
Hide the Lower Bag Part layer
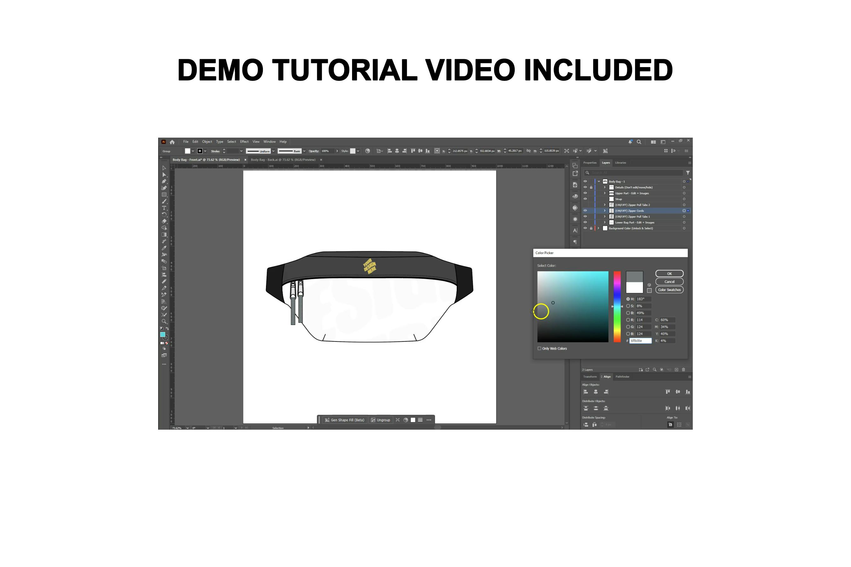(585, 222)
